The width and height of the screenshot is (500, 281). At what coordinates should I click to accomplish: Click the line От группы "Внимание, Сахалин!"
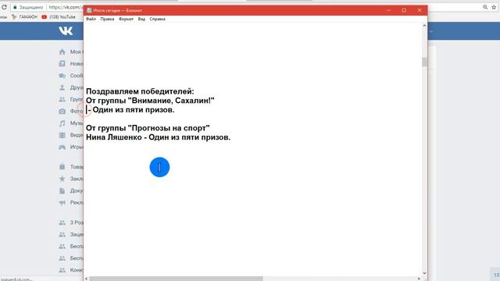point(150,101)
